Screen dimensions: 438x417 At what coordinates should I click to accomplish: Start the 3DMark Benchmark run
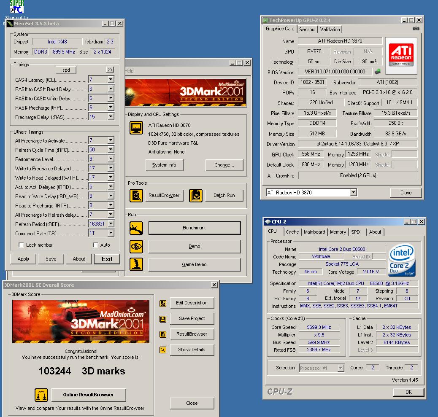click(x=195, y=228)
